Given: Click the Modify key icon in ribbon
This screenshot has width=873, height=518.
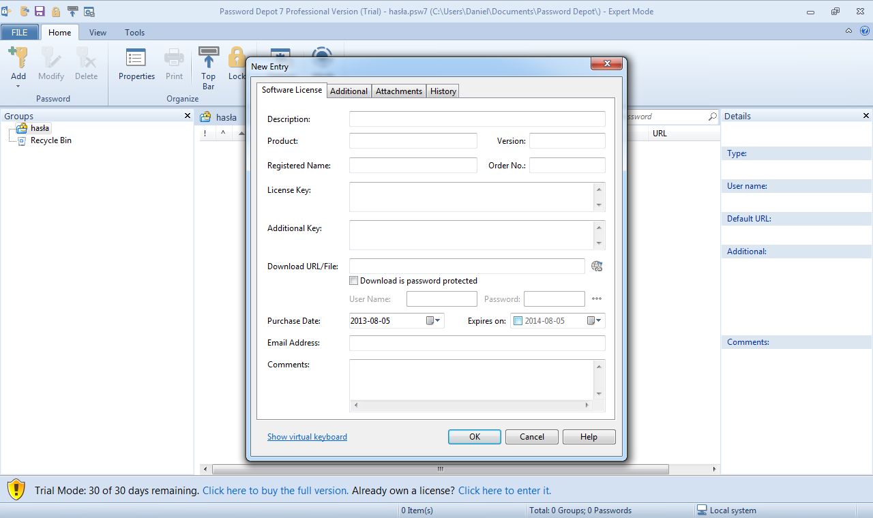Looking at the screenshot, I should [50, 57].
